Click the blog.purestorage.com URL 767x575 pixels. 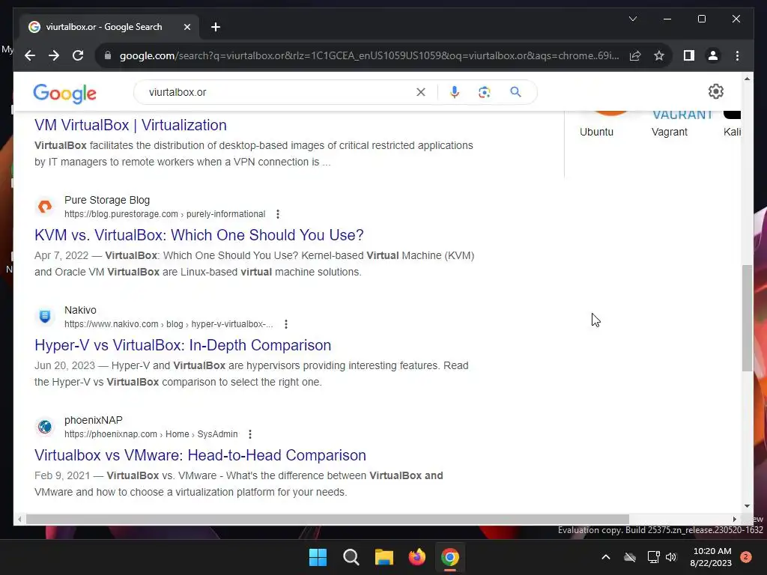(165, 214)
